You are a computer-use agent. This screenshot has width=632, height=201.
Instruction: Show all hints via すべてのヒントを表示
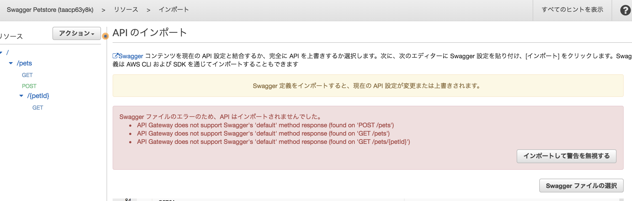572,10
